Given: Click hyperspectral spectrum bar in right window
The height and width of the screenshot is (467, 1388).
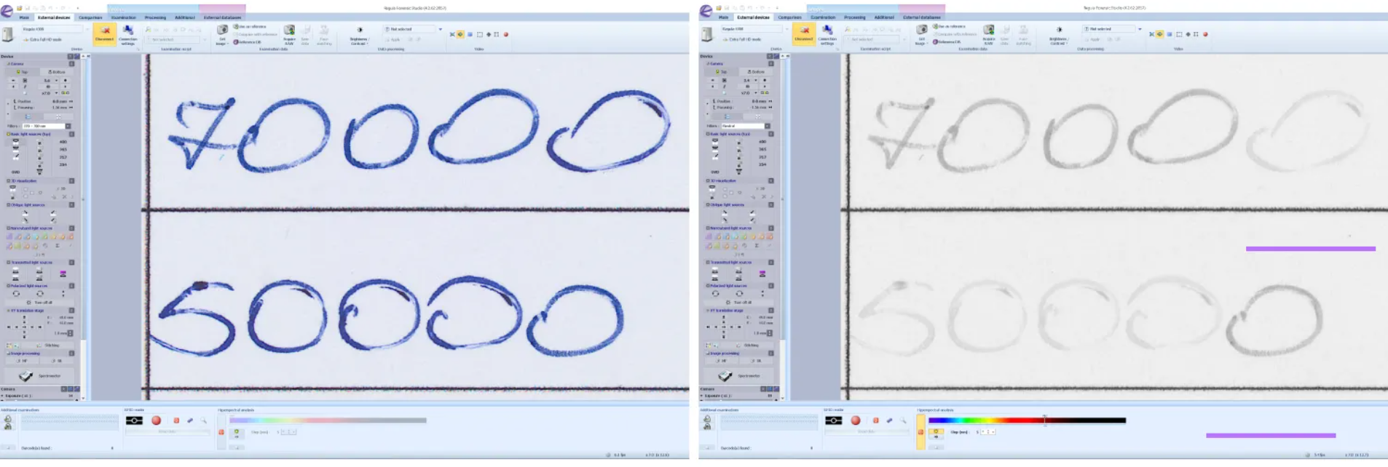Looking at the screenshot, I should click(1027, 420).
